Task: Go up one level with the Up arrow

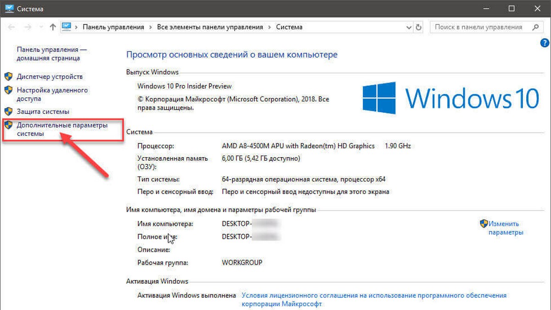Action: pyautogui.click(x=53, y=27)
